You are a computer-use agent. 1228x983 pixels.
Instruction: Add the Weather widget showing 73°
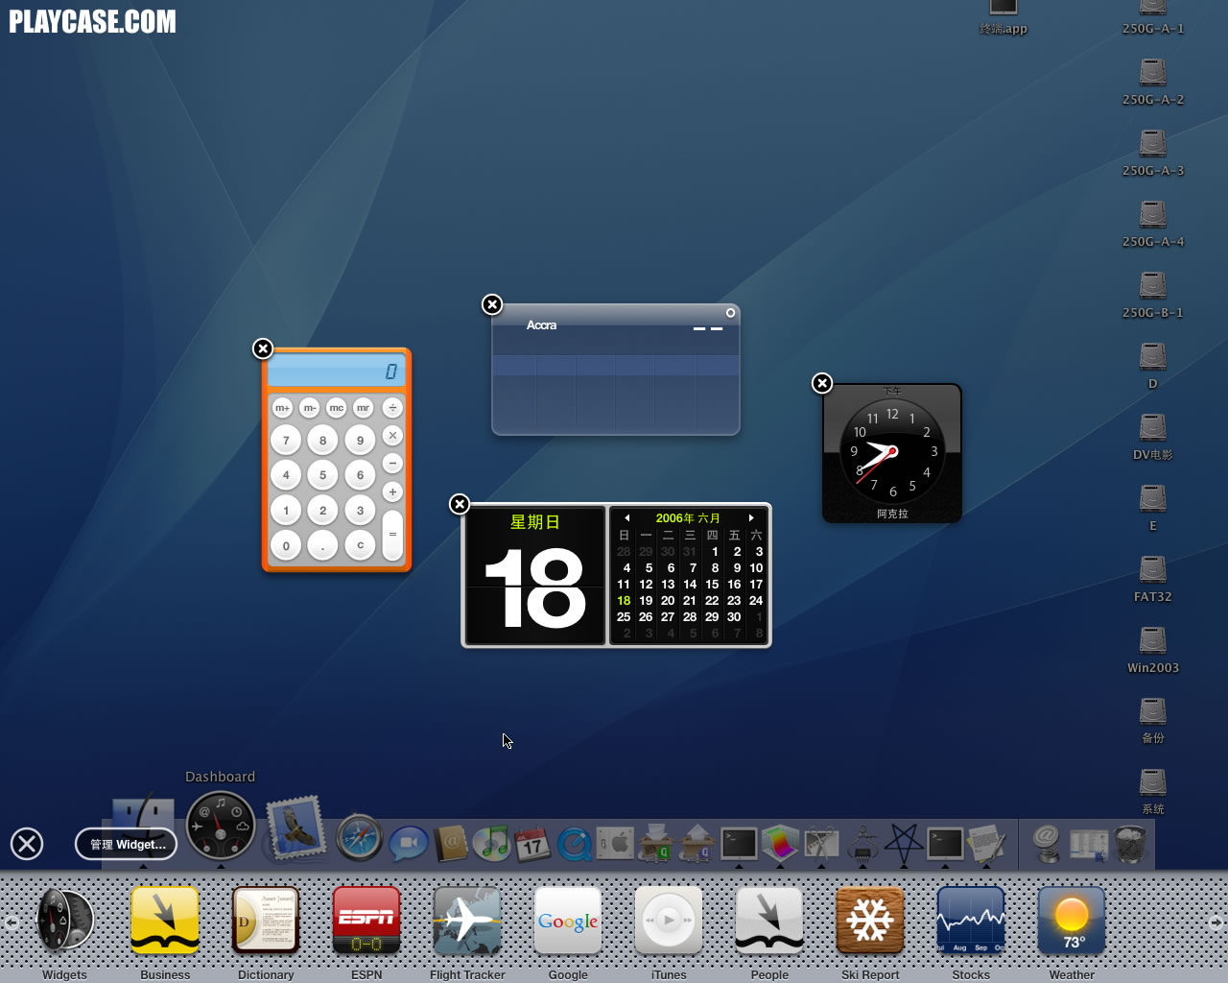1072,921
